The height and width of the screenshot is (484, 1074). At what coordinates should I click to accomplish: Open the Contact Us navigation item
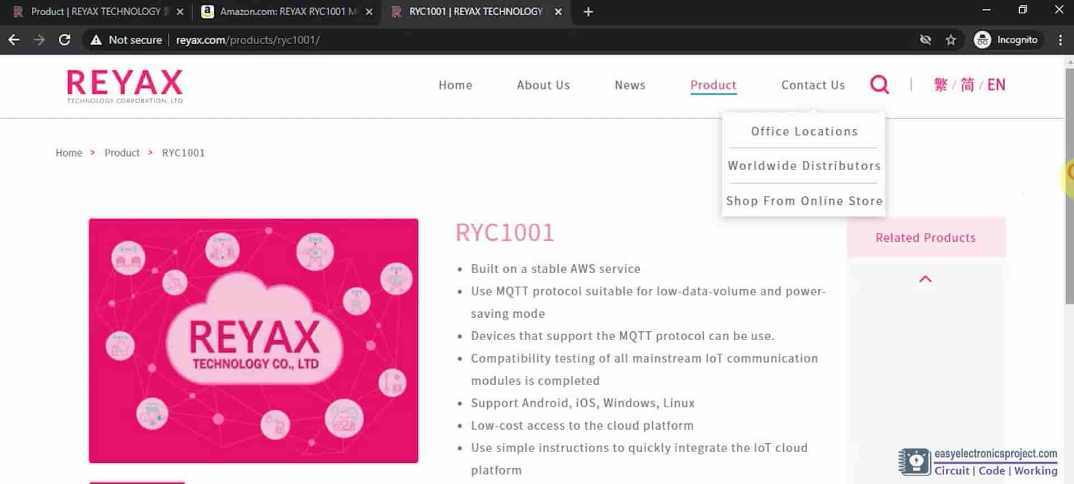click(813, 85)
